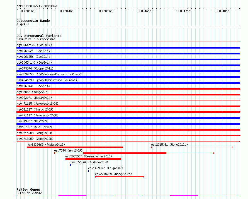Image resolution: width=248 pixels, height=199 pixels.
Task: Select the blue bar under nsv819907 (Kim2009)
Action: pos(128,124)
